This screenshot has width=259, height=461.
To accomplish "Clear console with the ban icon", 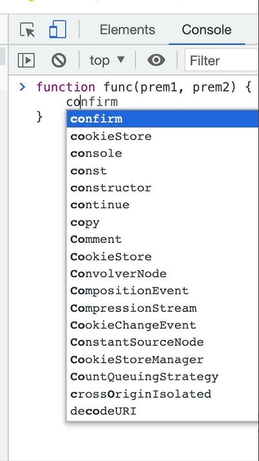I will (x=59, y=61).
